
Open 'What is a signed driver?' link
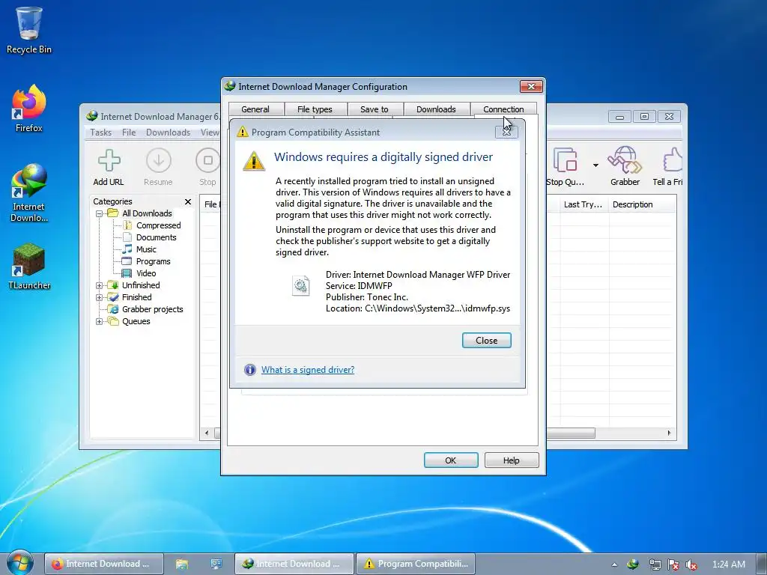(x=308, y=370)
